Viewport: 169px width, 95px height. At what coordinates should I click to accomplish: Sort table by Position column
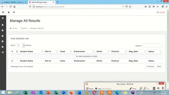119,51
